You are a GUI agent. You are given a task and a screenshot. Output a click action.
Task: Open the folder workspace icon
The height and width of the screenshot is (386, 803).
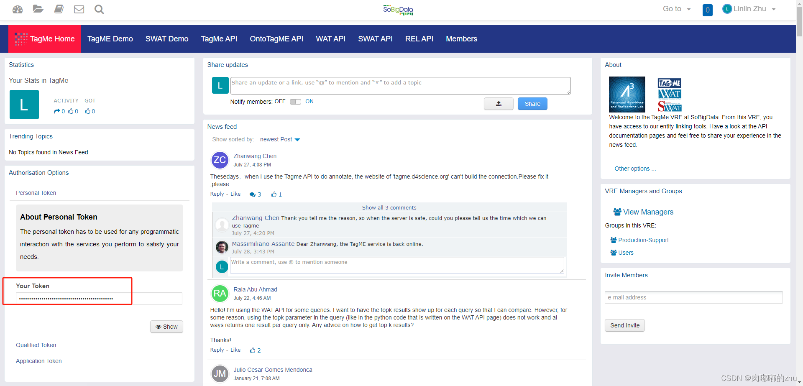(38, 9)
